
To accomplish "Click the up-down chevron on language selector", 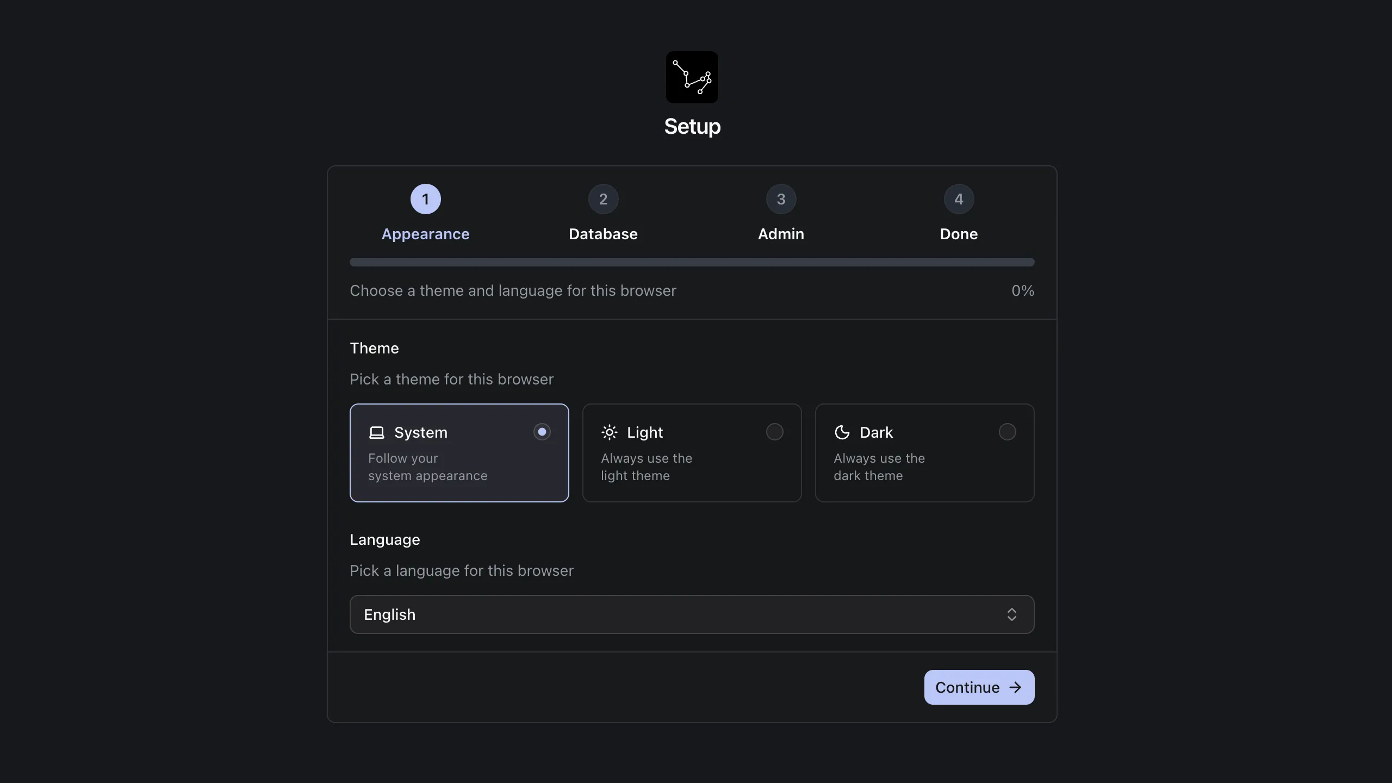I will [x=1011, y=614].
